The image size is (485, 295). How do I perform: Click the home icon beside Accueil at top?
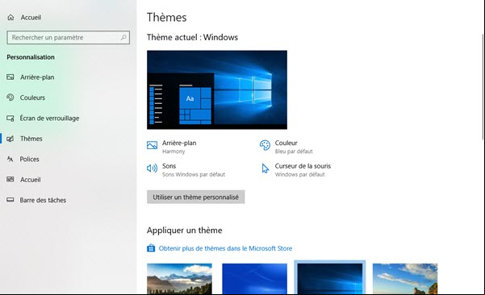(10, 17)
